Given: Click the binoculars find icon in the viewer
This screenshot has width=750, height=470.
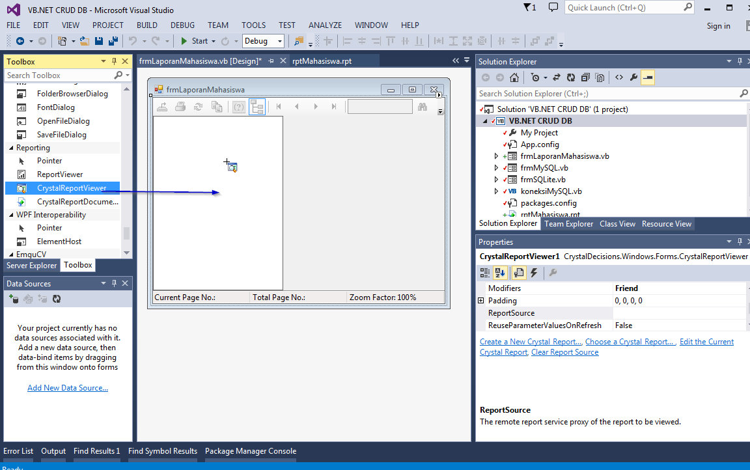Looking at the screenshot, I should point(423,107).
